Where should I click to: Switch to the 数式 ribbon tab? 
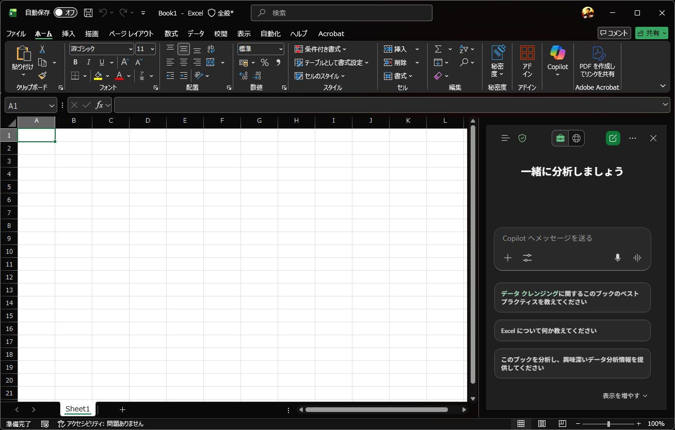point(171,34)
